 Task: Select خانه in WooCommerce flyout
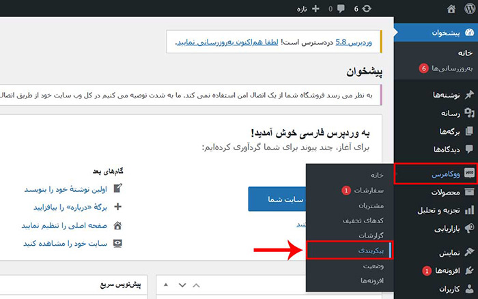tap(377, 175)
